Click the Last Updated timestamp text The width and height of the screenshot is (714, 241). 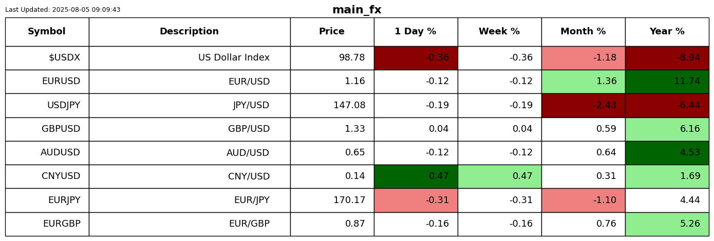click(63, 10)
